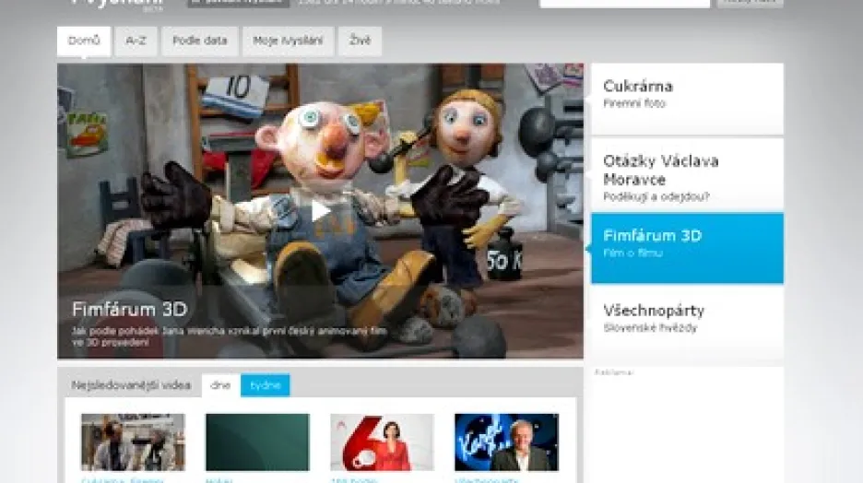Screen dimensions: 863x483
Task: Click the Fimfárum 3D title on the featured image
Action: [130, 309]
